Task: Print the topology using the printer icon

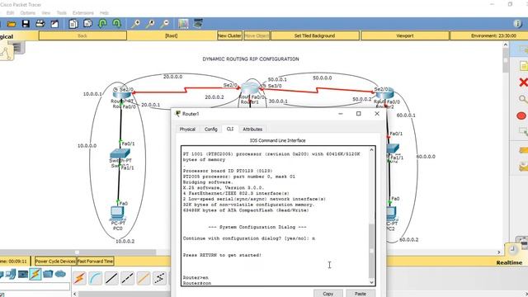Action: tap(40, 24)
